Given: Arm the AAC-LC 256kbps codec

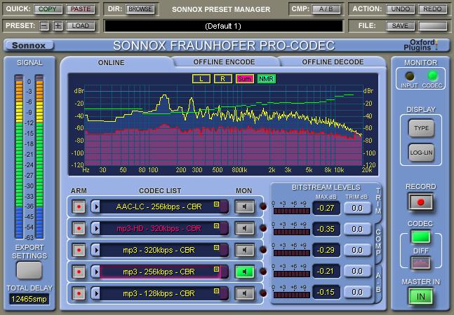Looking at the screenshot, I should (x=79, y=206).
